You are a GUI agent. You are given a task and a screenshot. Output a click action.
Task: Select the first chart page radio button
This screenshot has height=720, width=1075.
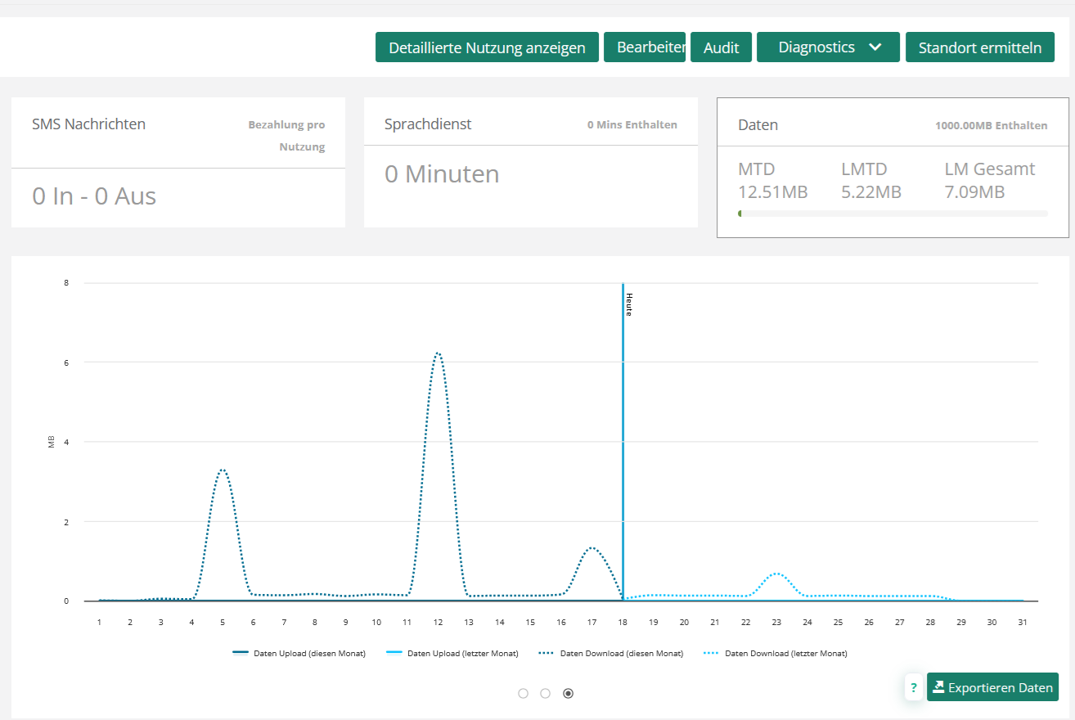click(524, 694)
